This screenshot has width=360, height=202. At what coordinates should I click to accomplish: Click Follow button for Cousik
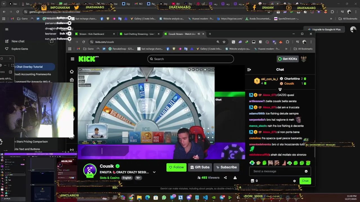point(176,167)
